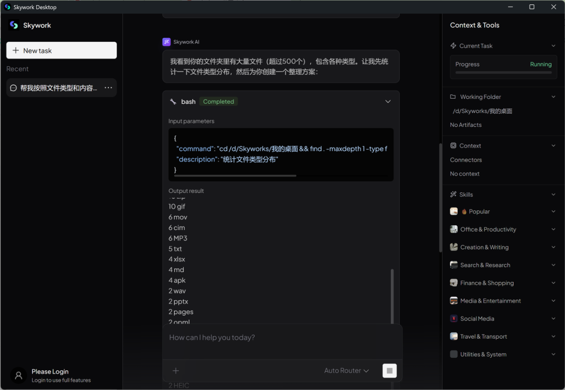This screenshot has width=565, height=390.
Task: Stop the running task with the stop button
Action: click(x=390, y=371)
